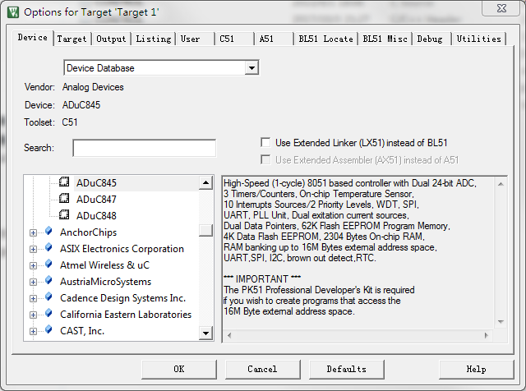Screen dimensions: 526x391
Task: Open the Listing tab
Action: point(154,39)
